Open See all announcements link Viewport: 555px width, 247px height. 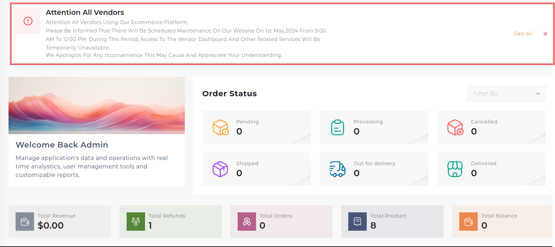[x=523, y=34]
